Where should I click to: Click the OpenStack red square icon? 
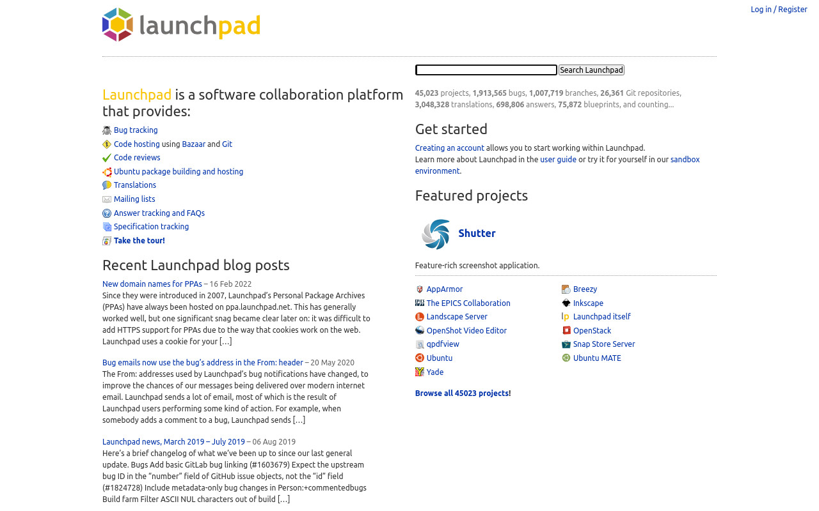566,331
